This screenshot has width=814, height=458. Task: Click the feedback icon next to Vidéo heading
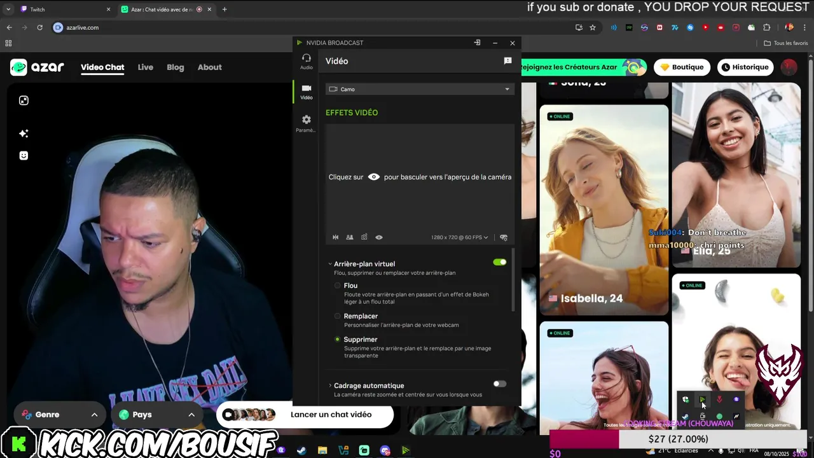(507, 61)
